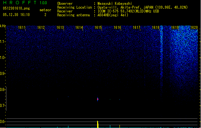Click the timestamp 05.12.30 16:10
201x128 pixels.
(x=16, y=15)
